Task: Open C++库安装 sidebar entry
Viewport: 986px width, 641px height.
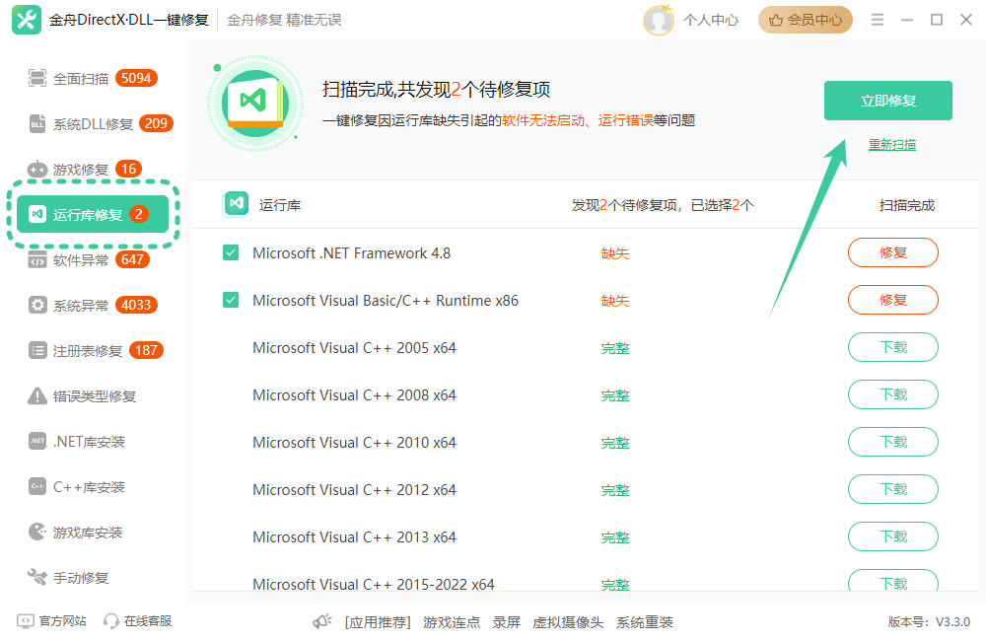Action: 93,486
